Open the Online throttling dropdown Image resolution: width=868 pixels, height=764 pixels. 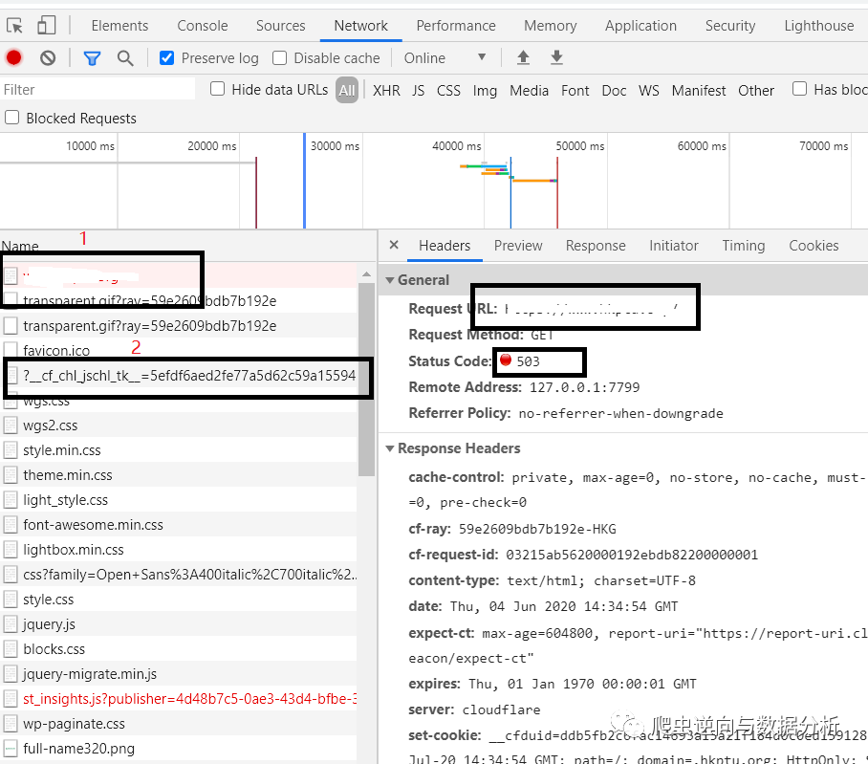pyautogui.click(x=445, y=57)
